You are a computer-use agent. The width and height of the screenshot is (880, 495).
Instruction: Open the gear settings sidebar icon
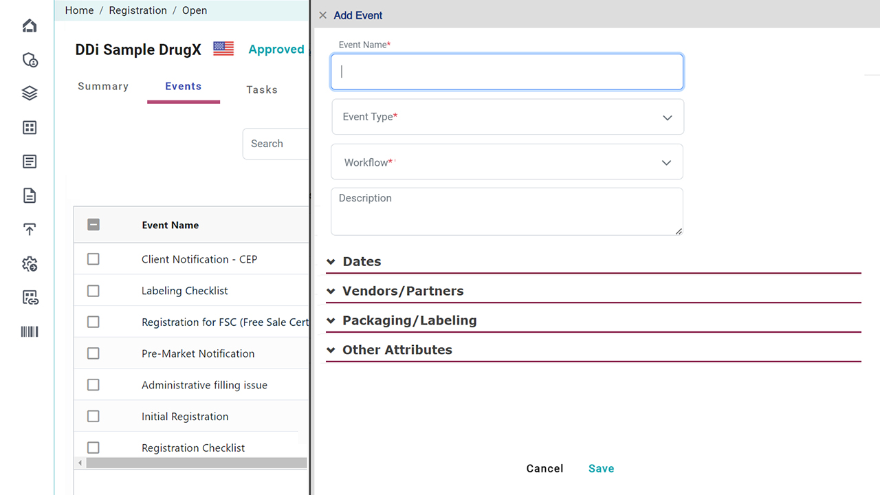30,264
